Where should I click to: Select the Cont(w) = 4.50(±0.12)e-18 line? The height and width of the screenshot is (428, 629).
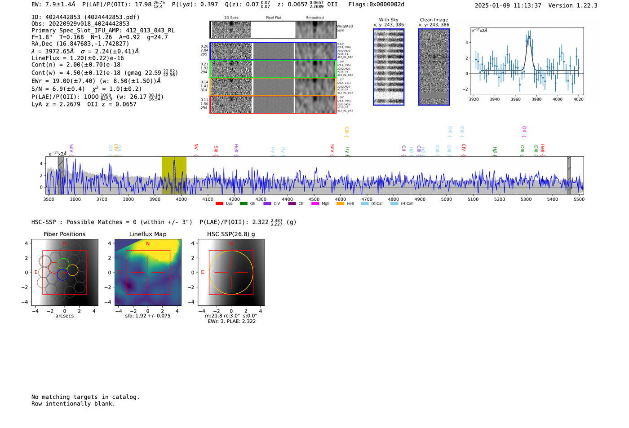(x=105, y=72)
